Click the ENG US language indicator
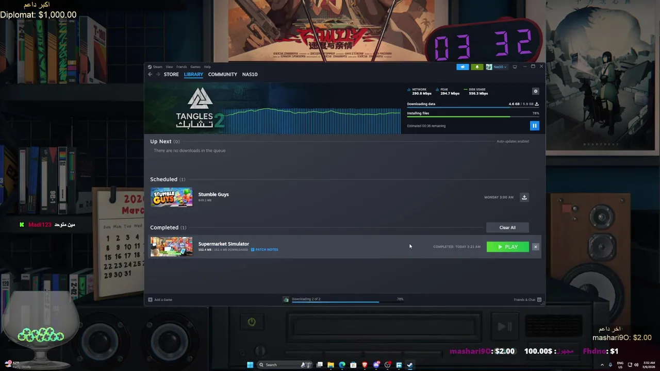Viewport: 660px width, 371px height. tap(620, 365)
